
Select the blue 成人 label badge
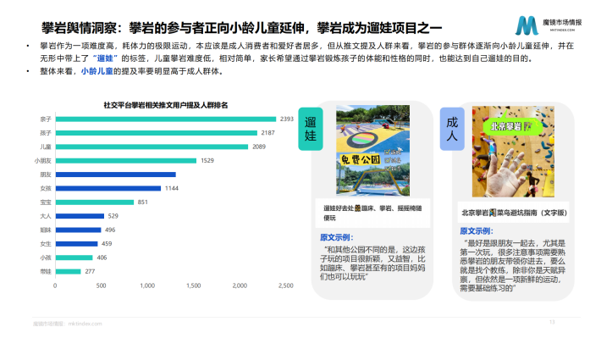point(452,129)
